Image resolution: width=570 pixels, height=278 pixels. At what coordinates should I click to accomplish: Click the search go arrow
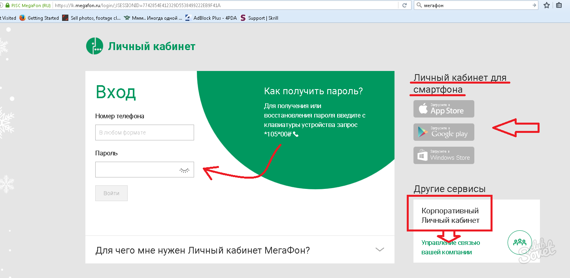click(x=534, y=6)
